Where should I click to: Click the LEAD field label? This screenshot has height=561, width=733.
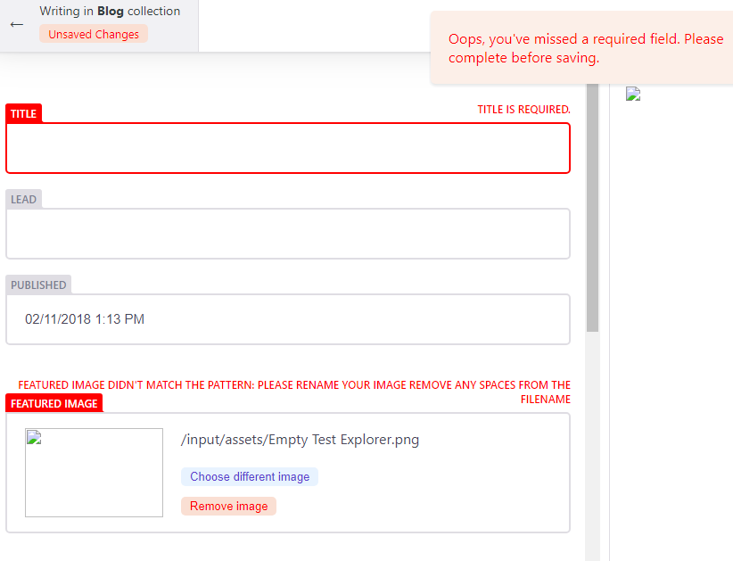[24, 199]
